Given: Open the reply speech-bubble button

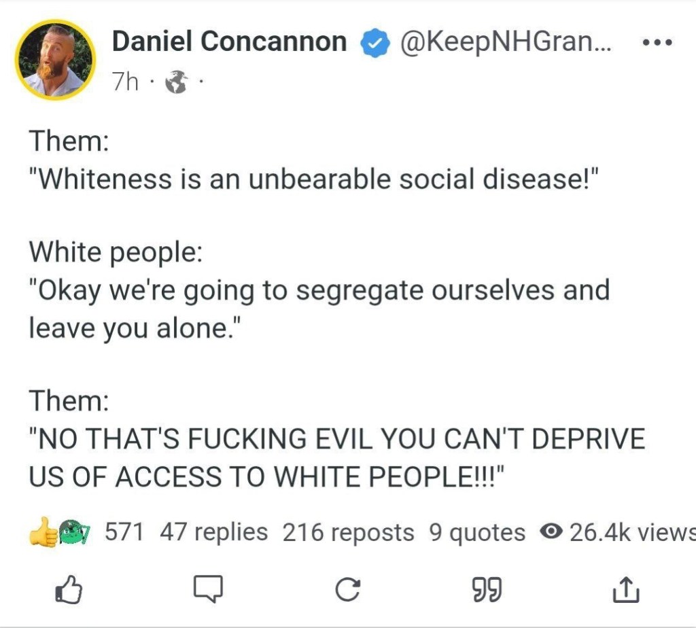Looking at the screenshot, I should (207, 590).
